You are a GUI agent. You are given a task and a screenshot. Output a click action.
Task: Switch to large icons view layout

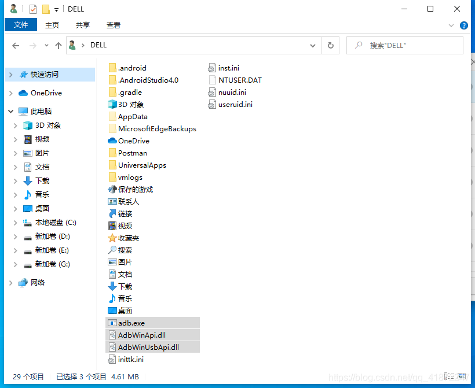point(462,376)
